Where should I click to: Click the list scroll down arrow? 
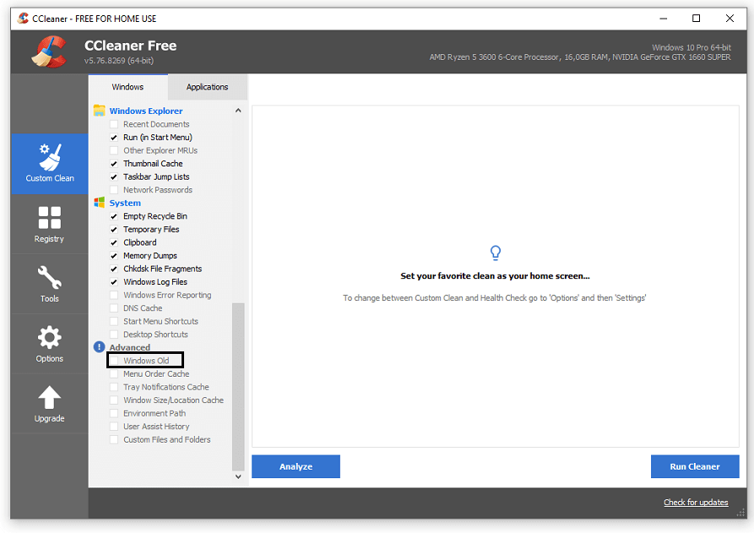[238, 476]
